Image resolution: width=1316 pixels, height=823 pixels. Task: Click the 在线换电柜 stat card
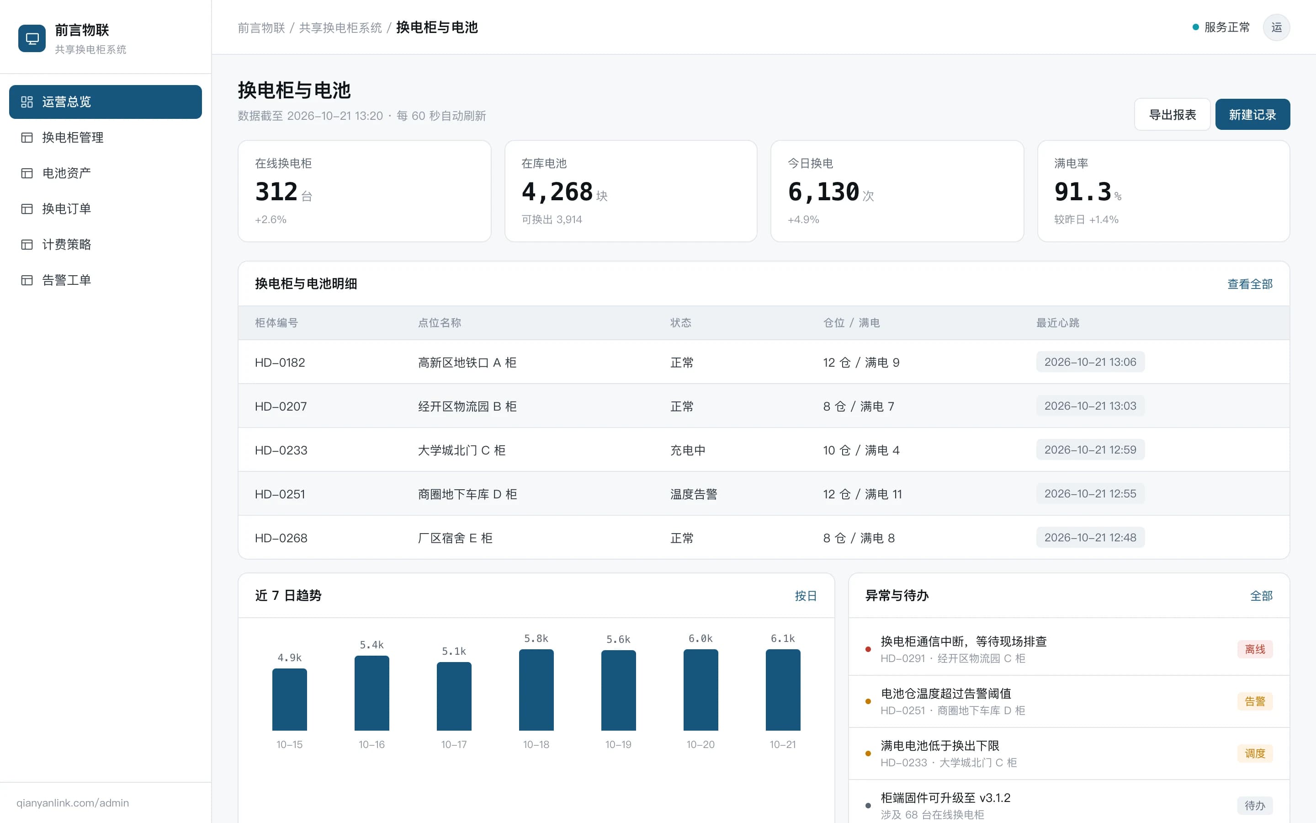point(364,191)
